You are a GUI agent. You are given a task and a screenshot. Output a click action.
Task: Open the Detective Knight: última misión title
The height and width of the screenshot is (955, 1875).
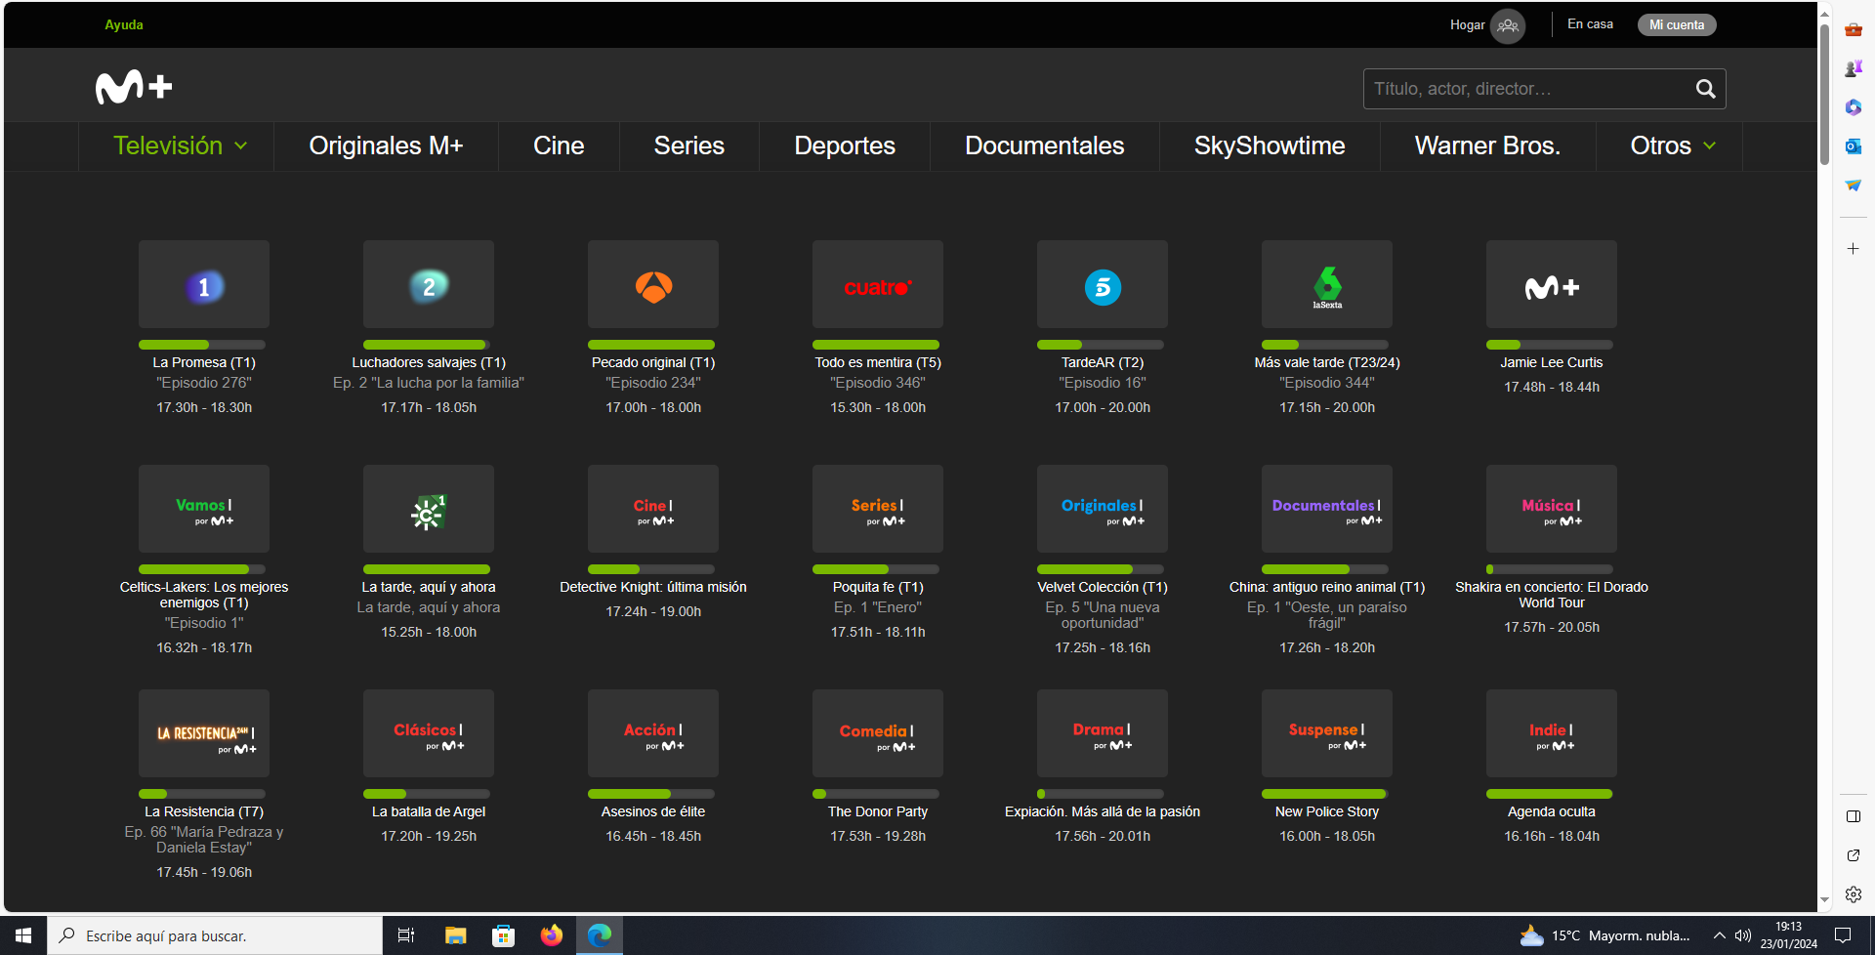653,587
